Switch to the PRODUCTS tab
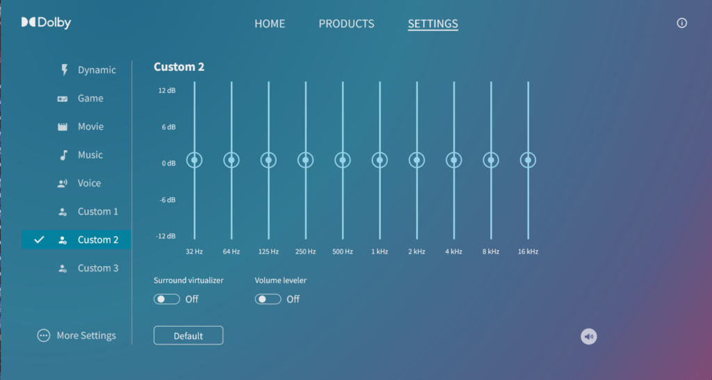The image size is (712, 380). click(x=346, y=24)
